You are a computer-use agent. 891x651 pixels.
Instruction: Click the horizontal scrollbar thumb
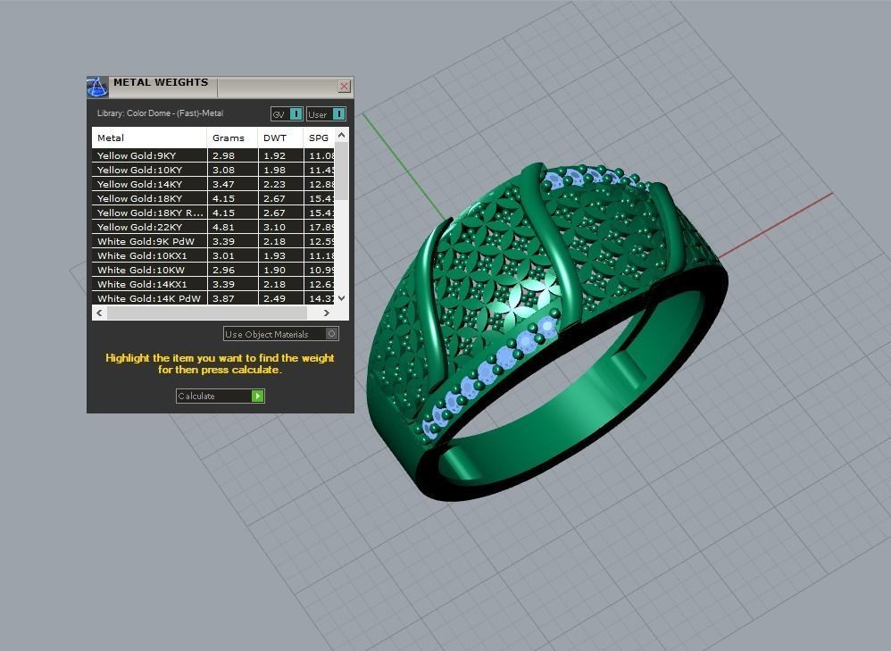207,313
